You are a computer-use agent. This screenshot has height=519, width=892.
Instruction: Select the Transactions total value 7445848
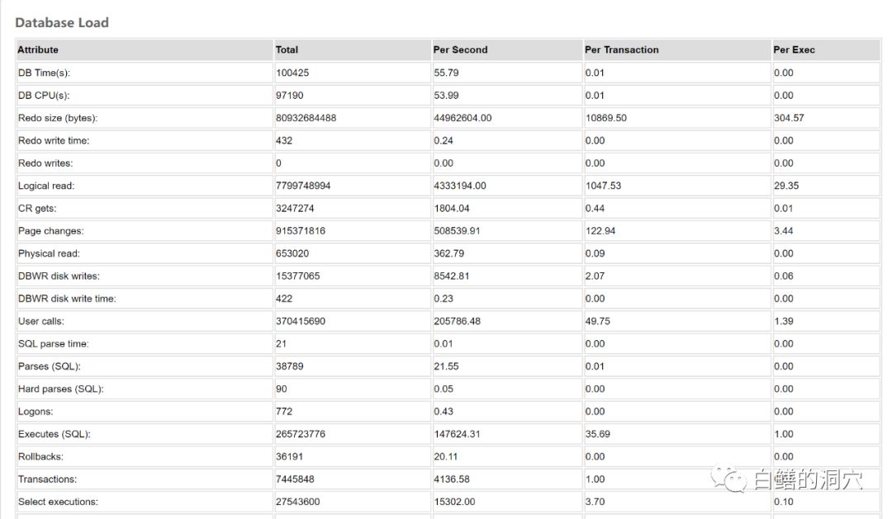(295, 479)
